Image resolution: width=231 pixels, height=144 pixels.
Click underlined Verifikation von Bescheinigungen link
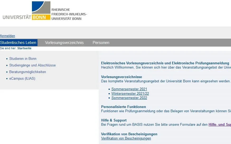pyautogui.click(x=126, y=138)
